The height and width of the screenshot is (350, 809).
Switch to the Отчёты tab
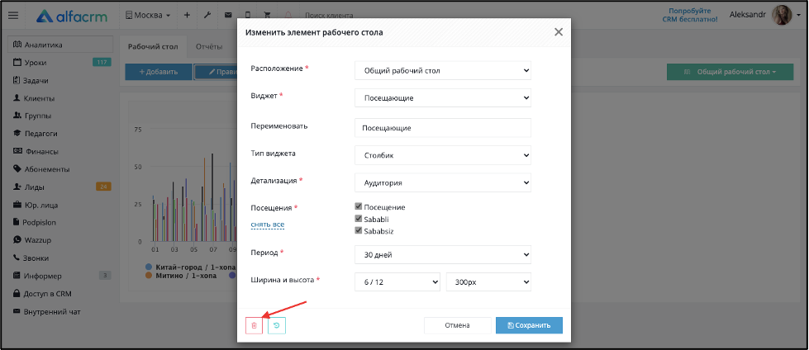[x=209, y=47]
